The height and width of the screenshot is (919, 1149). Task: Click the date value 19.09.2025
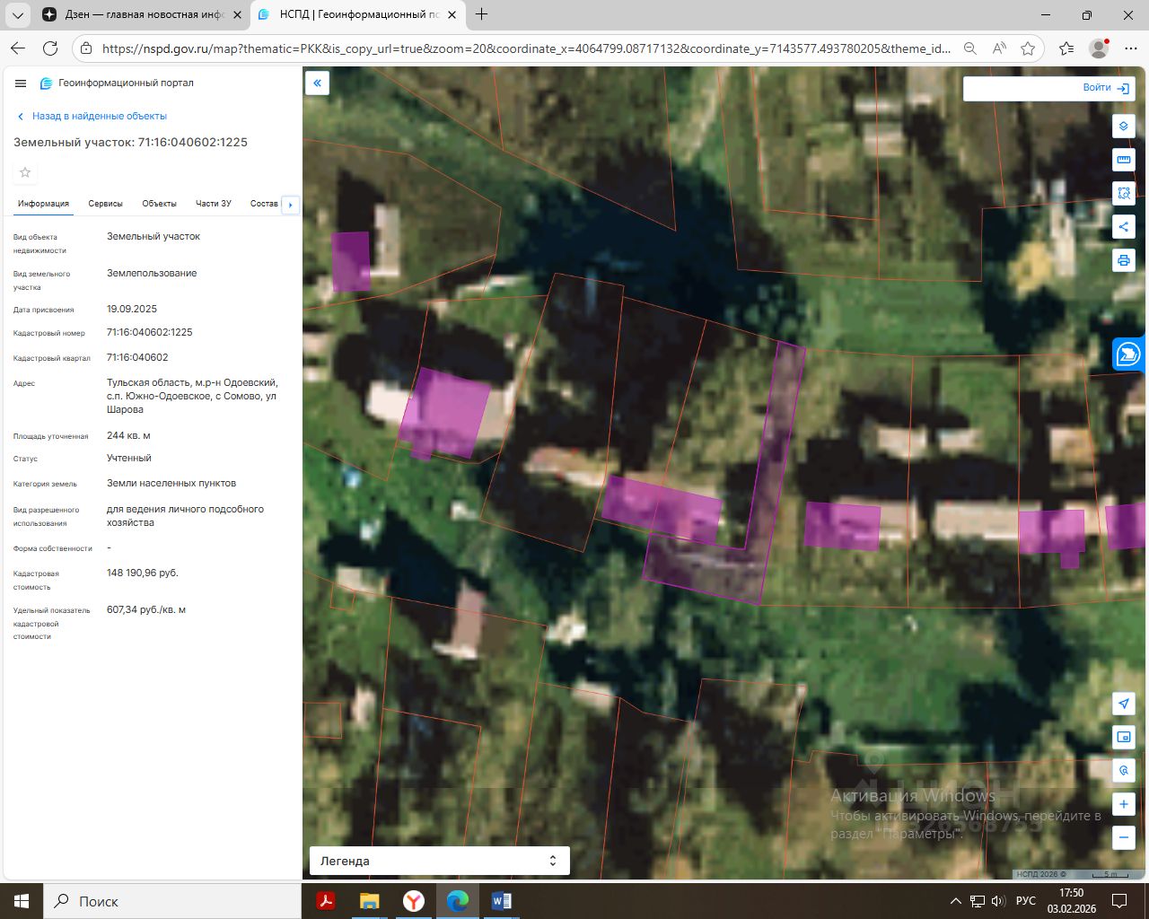coord(132,310)
